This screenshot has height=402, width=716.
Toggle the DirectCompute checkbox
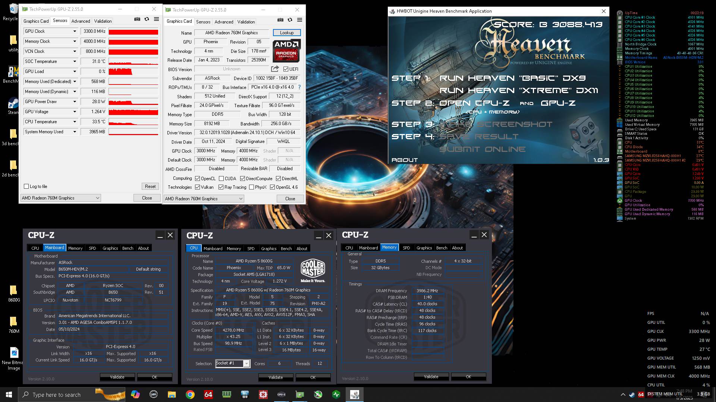(x=243, y=179)
